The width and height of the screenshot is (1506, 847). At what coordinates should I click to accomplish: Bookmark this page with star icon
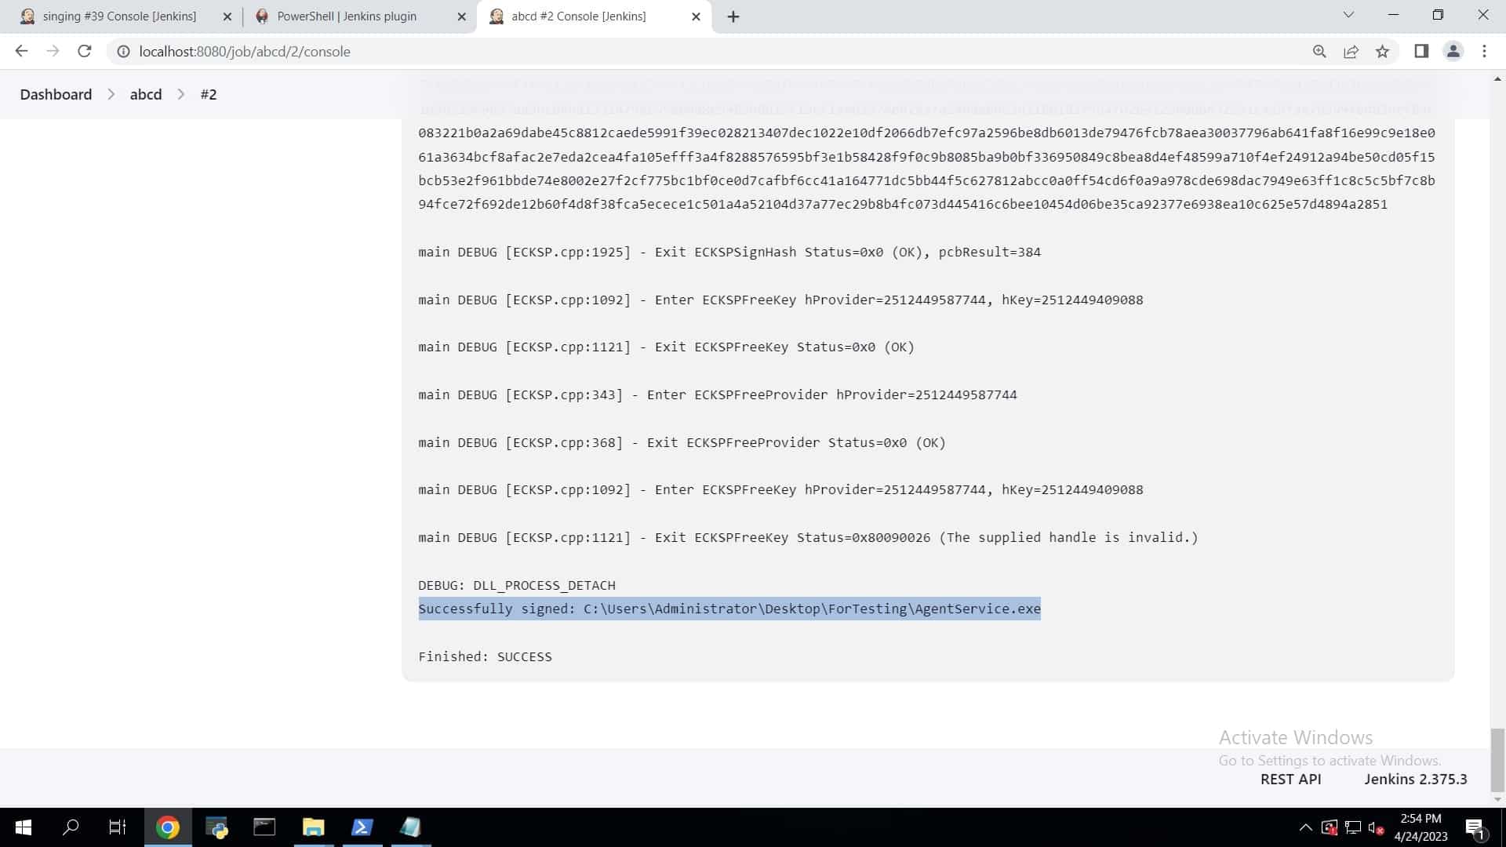pyautogui.click(x=1382, y=51)
